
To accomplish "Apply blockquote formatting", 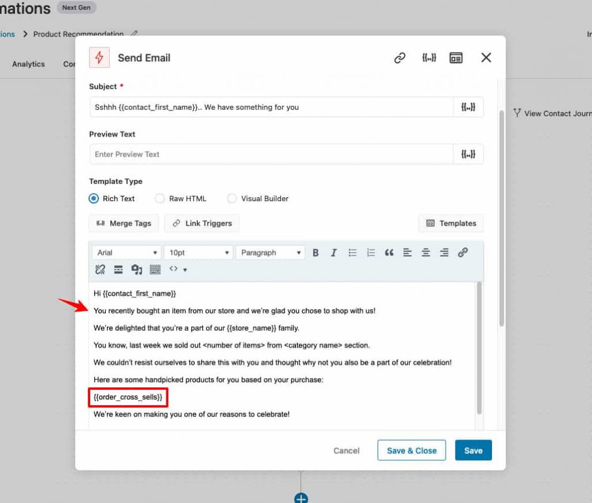I will coord(389,253).
